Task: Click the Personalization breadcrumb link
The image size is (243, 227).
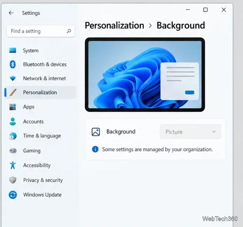Action: [114, 25]
